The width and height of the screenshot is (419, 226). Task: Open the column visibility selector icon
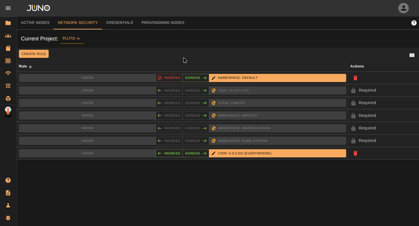tap(412, 55)
